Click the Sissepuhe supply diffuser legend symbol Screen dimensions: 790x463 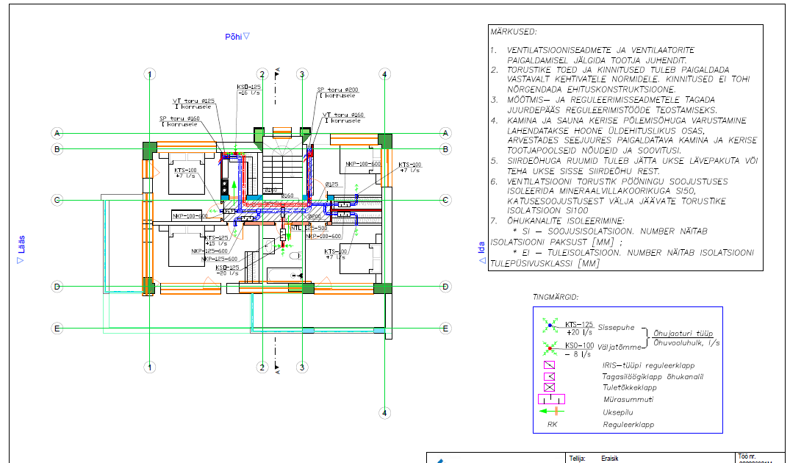tap(550, 324)
